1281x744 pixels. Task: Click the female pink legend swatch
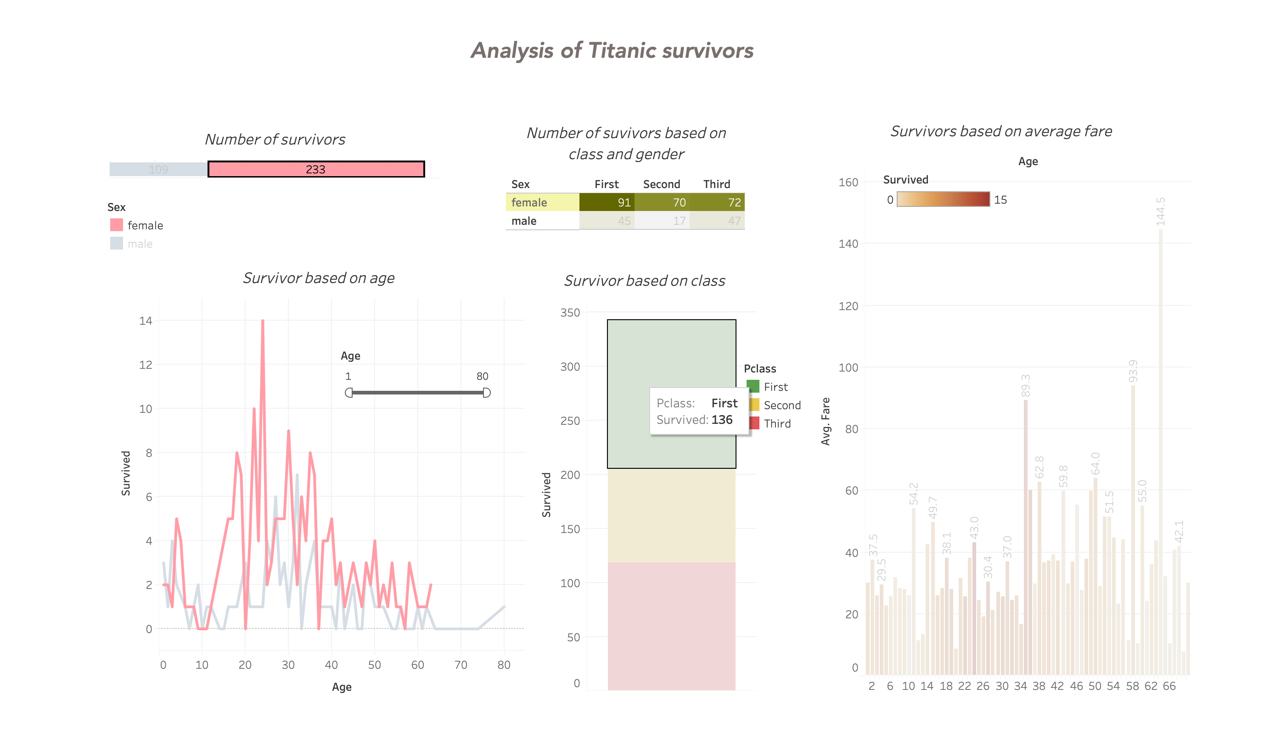[117, 225]
